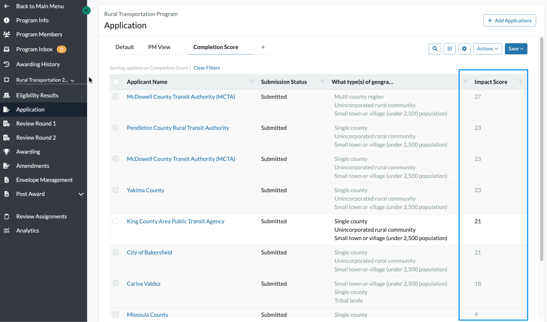Viewport: 547px width, 322px height.
Task: Click the vertical page scrollbar
Action: click(x=541, y=149)
